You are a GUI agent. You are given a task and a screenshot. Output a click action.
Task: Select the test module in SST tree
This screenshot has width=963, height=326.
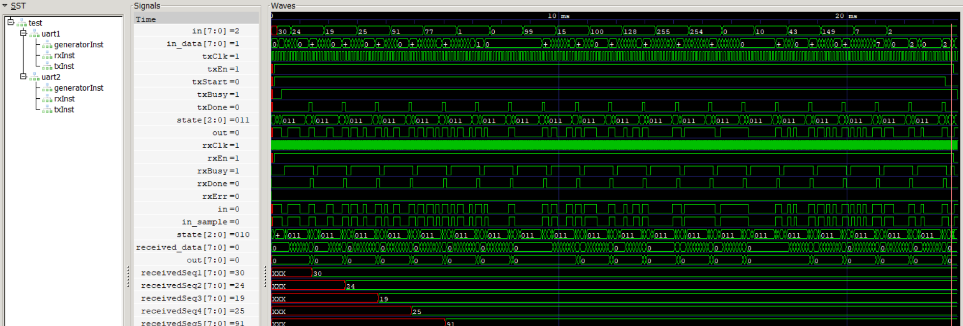[x=35, y=23]
